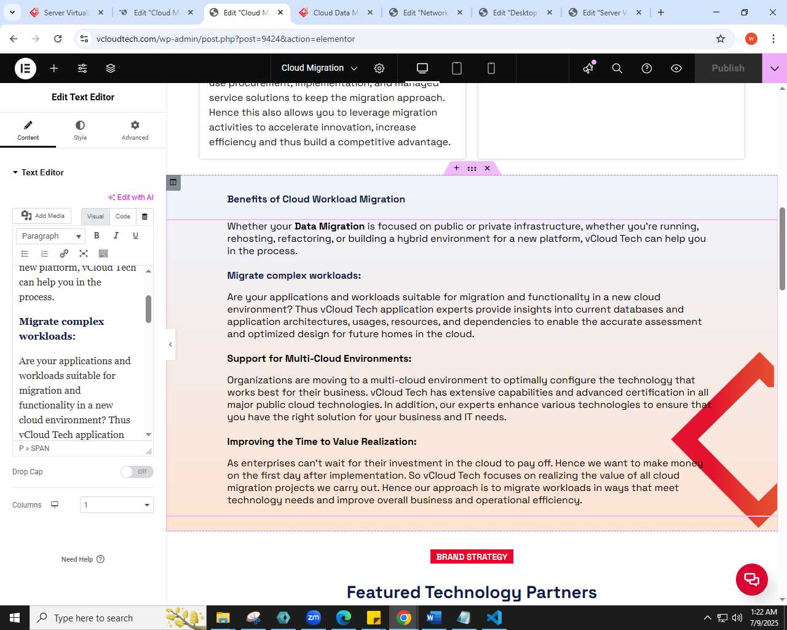
Task: Open the Columns count dropdown
Action: 117,505
